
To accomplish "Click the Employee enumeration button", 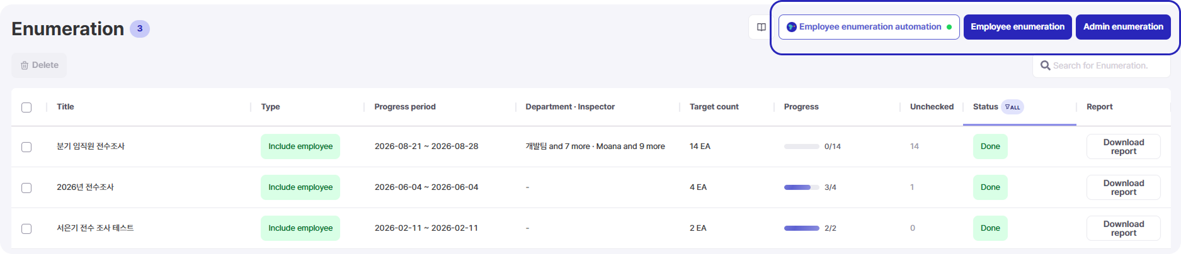I will tap(1017, 27).
